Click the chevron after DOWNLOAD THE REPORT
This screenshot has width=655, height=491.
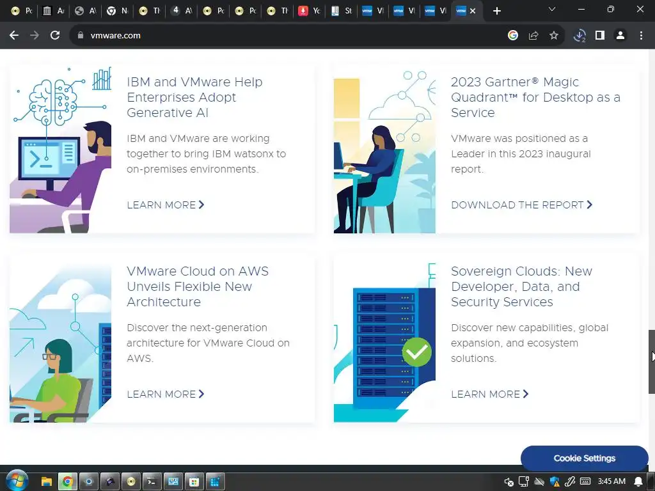pyautogui.click(x=589, y=205)
